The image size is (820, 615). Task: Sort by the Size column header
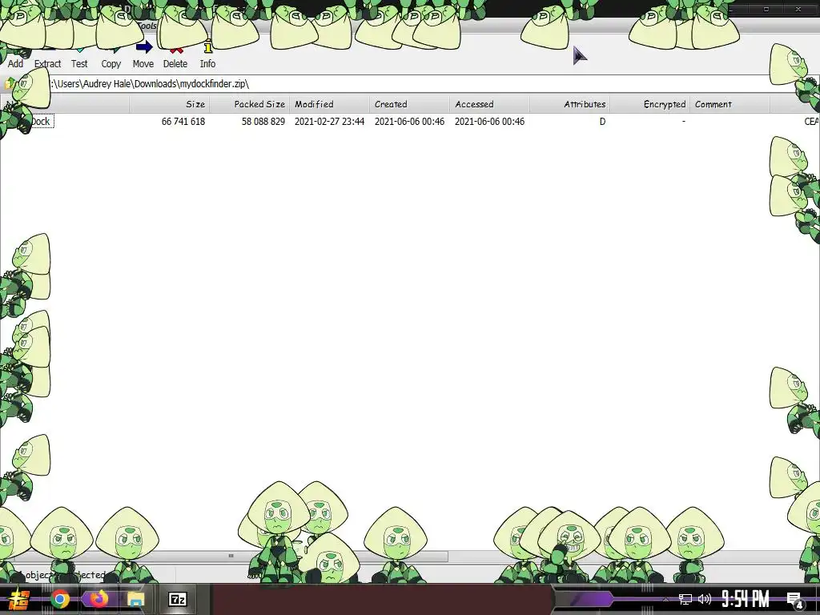point(170,104)
